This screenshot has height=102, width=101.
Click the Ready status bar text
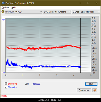[4, 96]
